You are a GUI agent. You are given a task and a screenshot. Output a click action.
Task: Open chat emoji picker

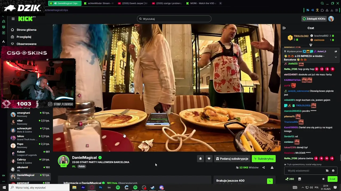[x=333, y=171]
